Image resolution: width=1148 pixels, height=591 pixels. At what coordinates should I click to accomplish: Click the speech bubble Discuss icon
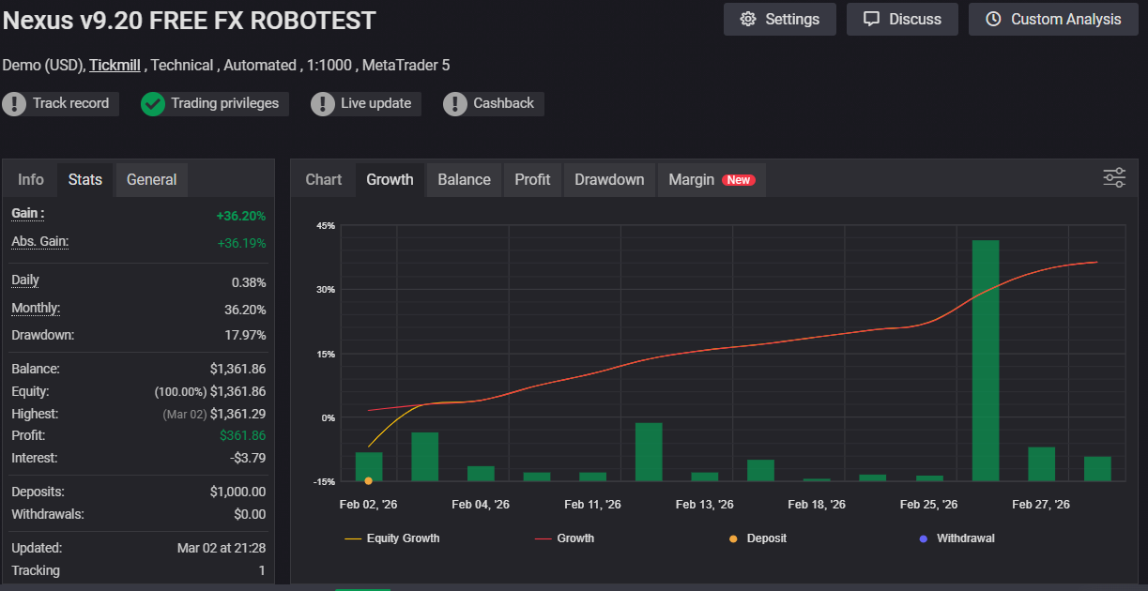(872, 19)
